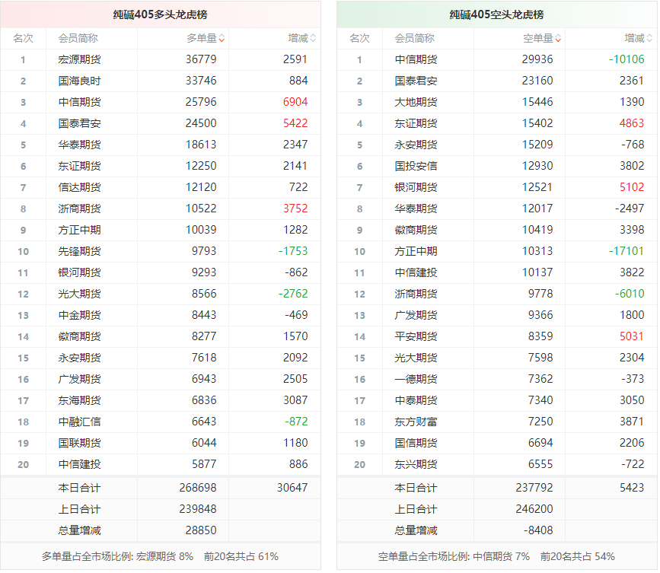Select 先锋期货 row name
Viewport: 660px width, 573px height.
coord(80,251)
